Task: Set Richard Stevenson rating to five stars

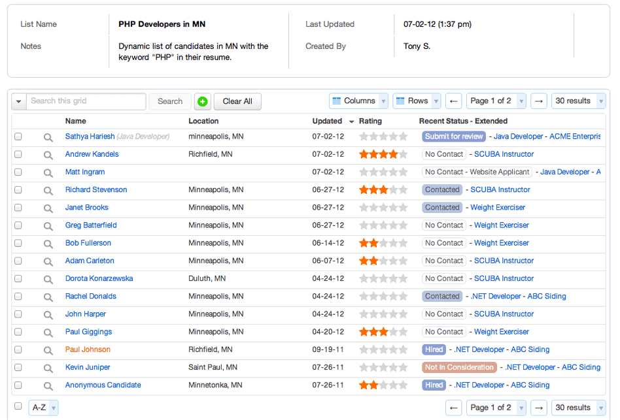Action: click(403, 189)
